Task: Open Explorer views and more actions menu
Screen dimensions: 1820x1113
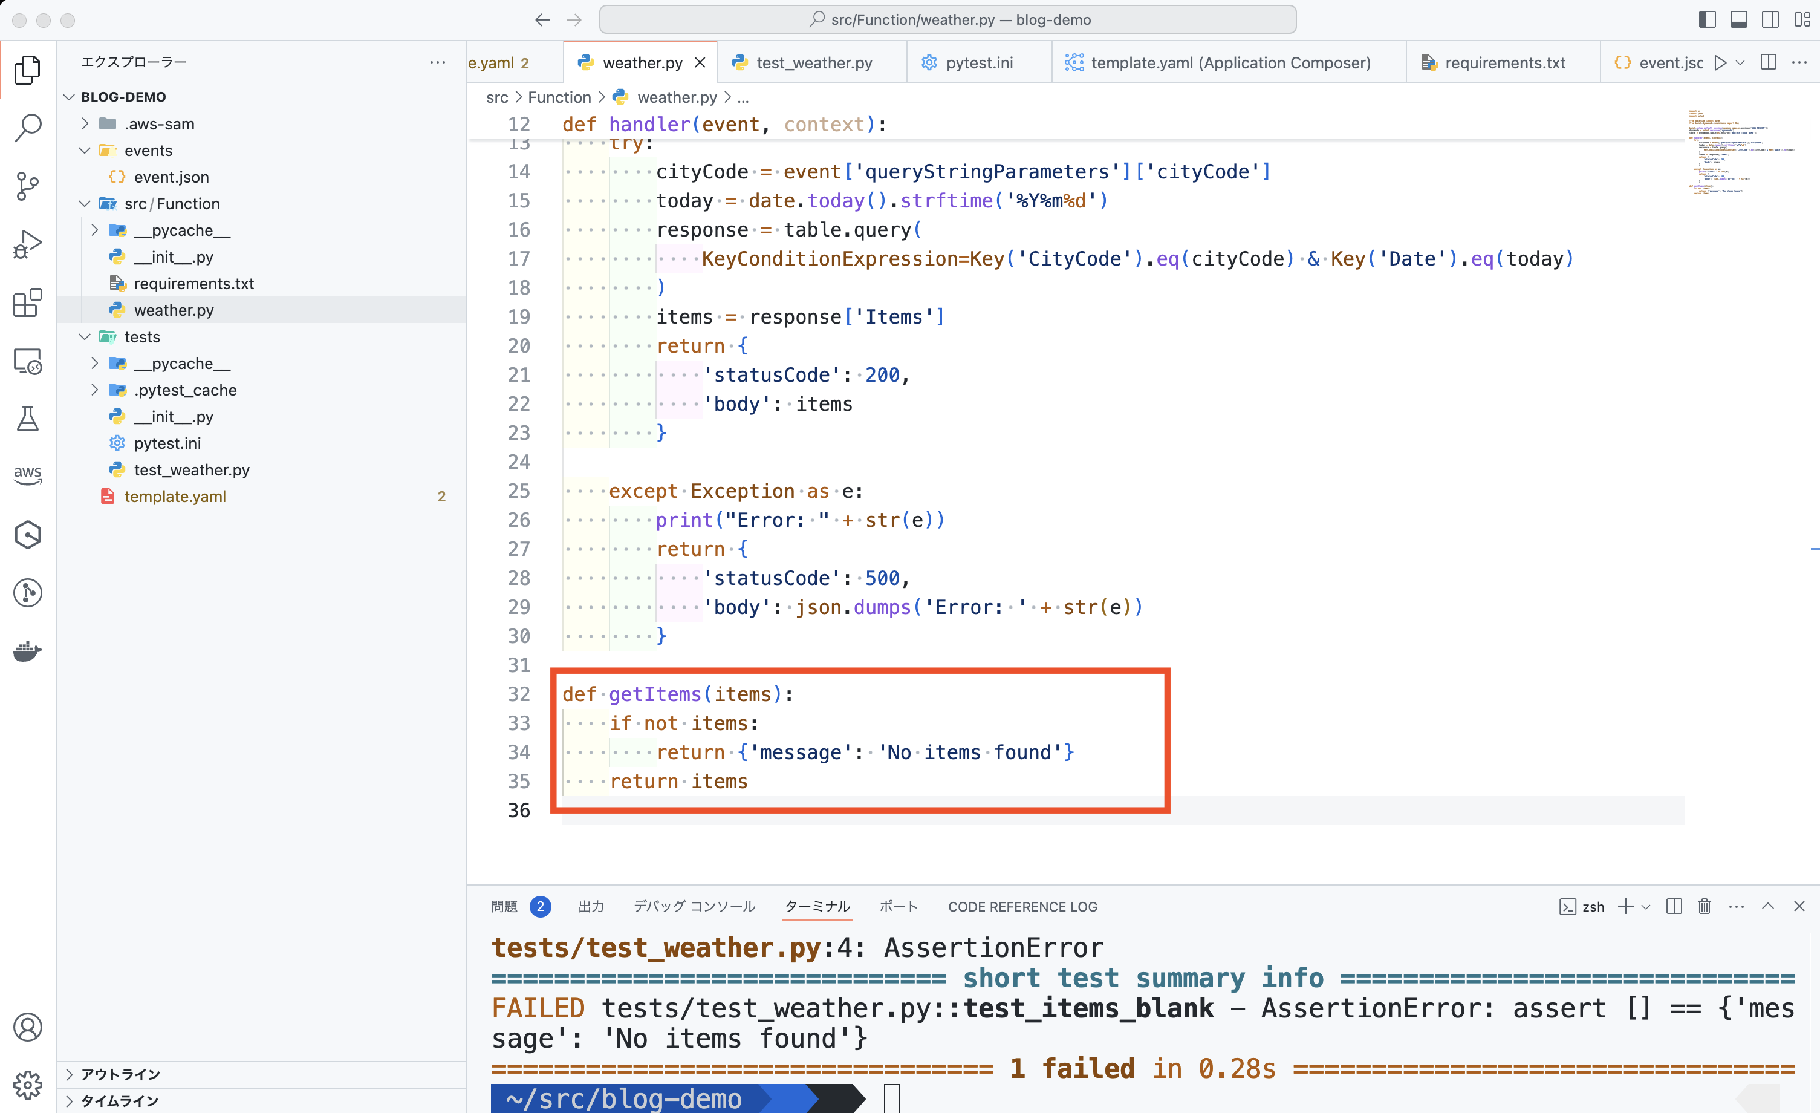Action: click(437, 62)
